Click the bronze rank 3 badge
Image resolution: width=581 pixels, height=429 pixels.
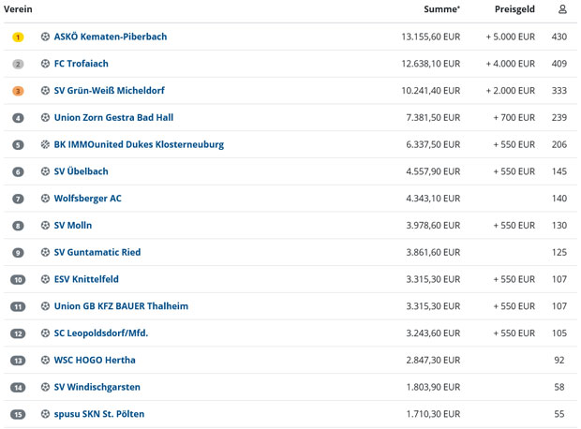point(18,91)
